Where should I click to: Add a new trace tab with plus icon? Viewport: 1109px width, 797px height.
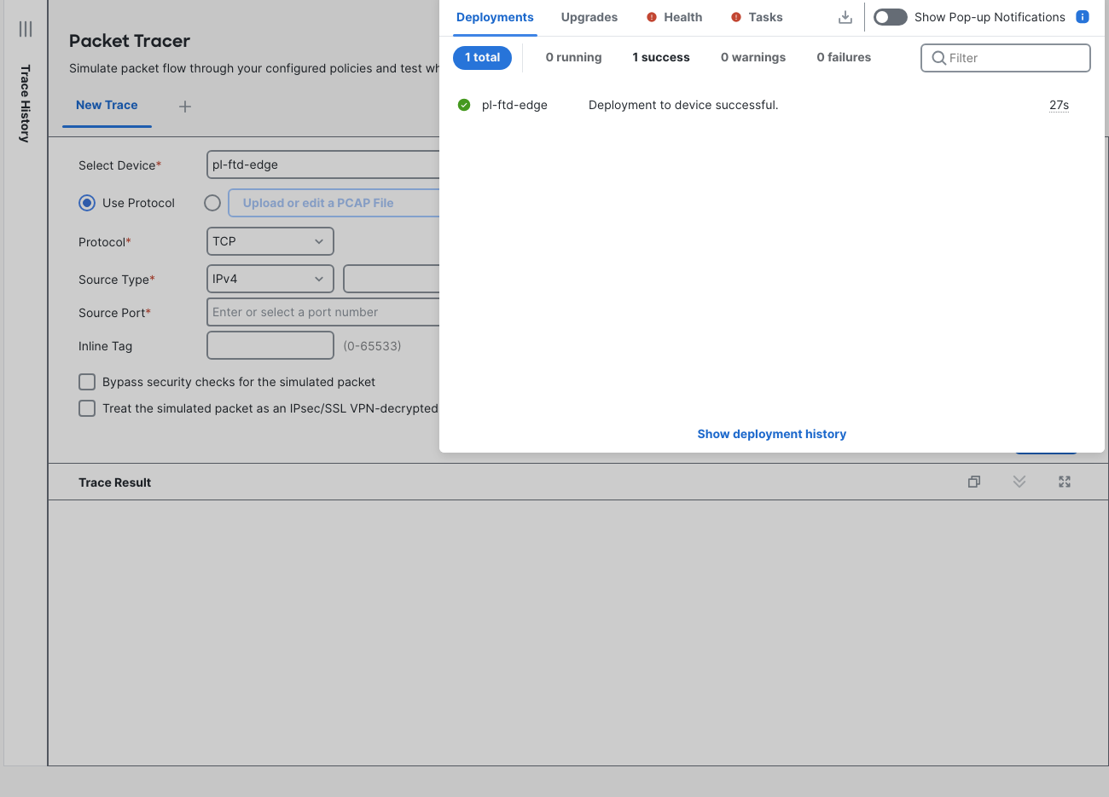[185, 107]
